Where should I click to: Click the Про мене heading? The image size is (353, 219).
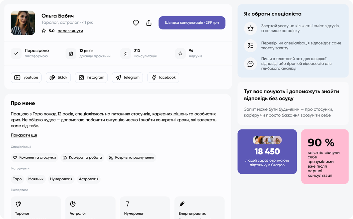[23, 103]
